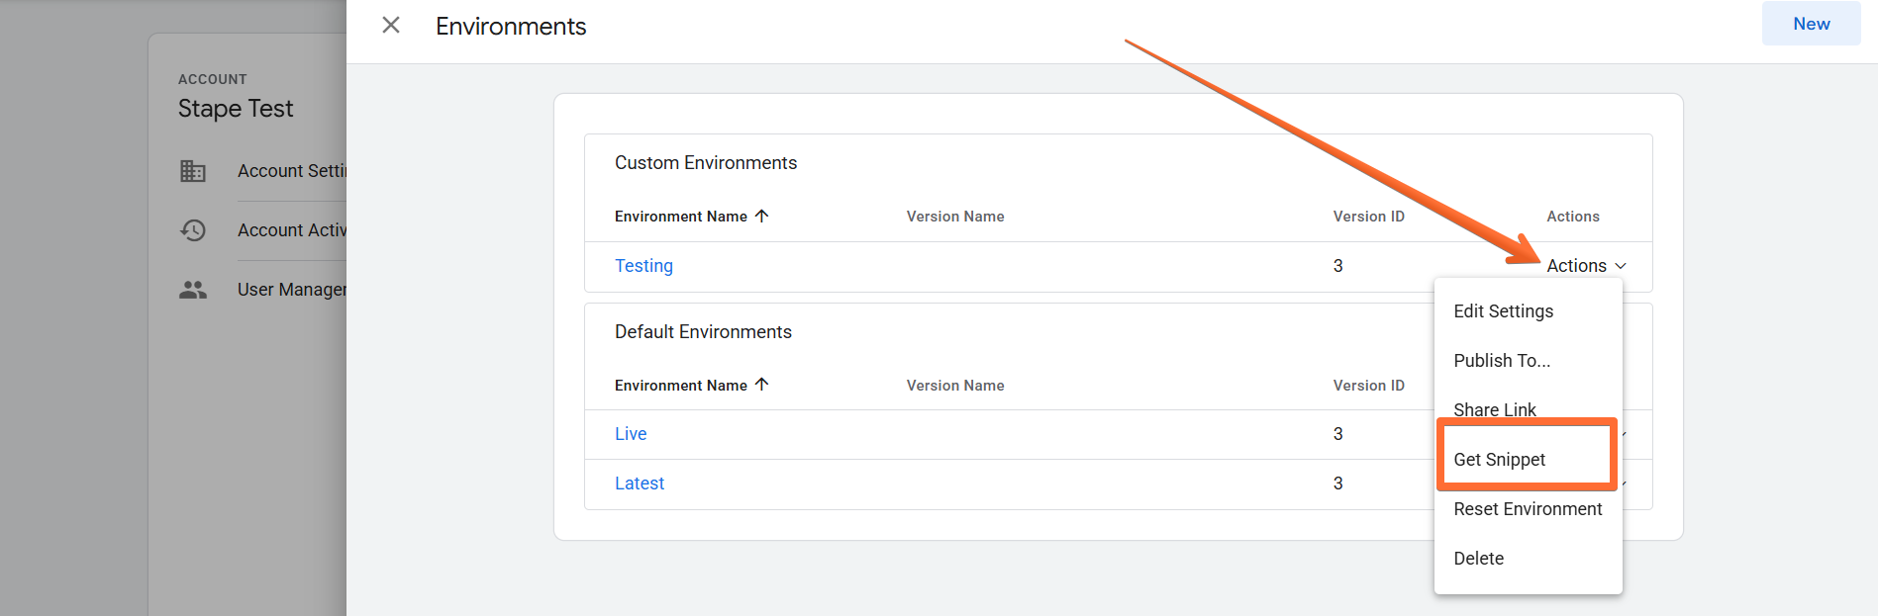Choose Get Snippet from the actions menu
Viewport: 1878px width, 616px height.
tap(1528, 460)
